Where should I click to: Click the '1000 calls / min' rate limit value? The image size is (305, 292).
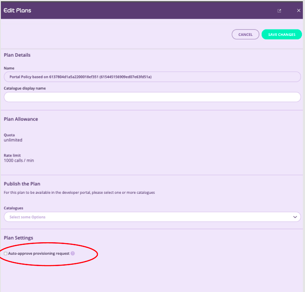19,160
